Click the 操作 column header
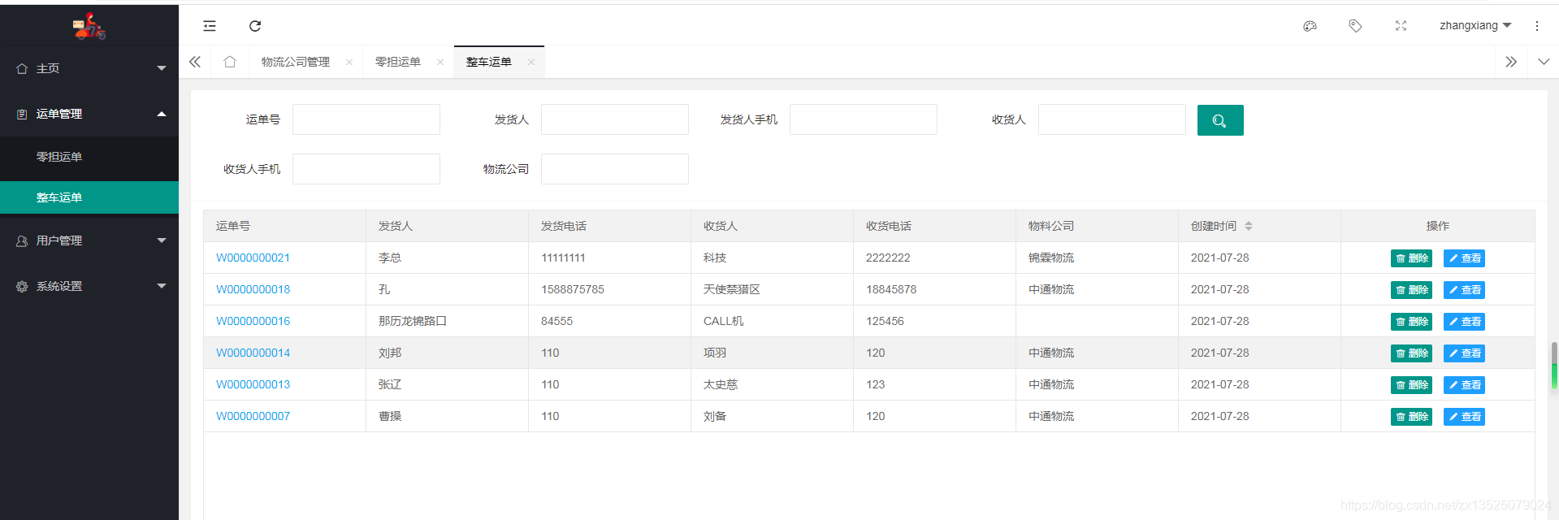This screenshot has height=520, width=1559. (x=1438, y=226)
